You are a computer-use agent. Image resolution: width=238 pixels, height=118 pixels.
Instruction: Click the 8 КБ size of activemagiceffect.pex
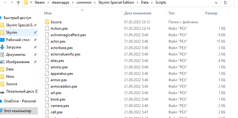(222, 35)
